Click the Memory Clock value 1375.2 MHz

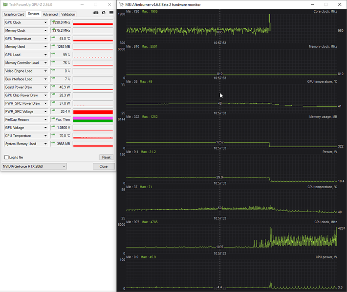coord(61,30)
